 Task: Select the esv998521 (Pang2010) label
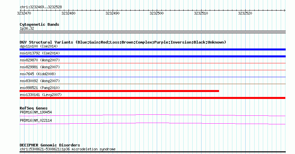tap(40, 88)
